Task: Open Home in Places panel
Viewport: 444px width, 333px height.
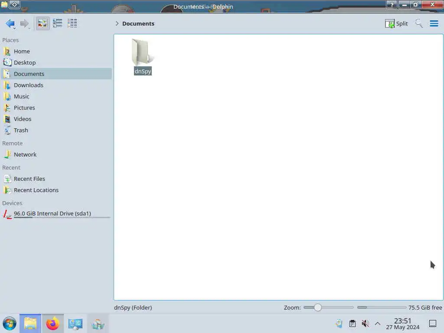Action: coord(56,51)
